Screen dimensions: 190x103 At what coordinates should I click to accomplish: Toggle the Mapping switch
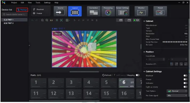(138, 75)
